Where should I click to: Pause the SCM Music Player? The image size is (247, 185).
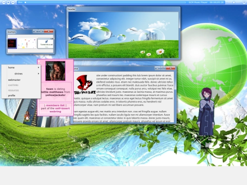(x=8, y=2)
